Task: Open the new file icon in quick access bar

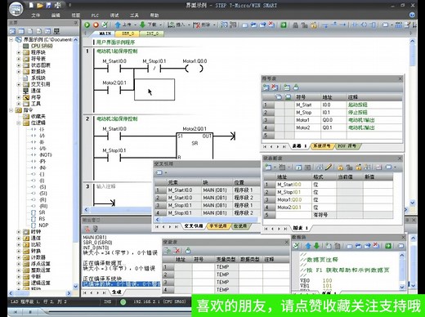Action: tap(31, 5)
